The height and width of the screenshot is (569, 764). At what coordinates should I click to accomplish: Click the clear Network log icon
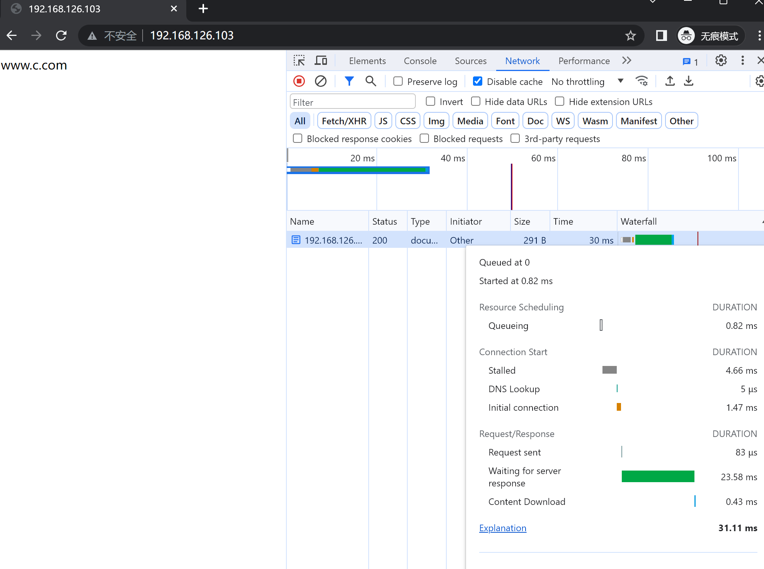tap(320, 81)
